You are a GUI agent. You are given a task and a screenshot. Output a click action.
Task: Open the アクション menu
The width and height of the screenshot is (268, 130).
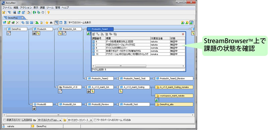click(x=26, y=8)
